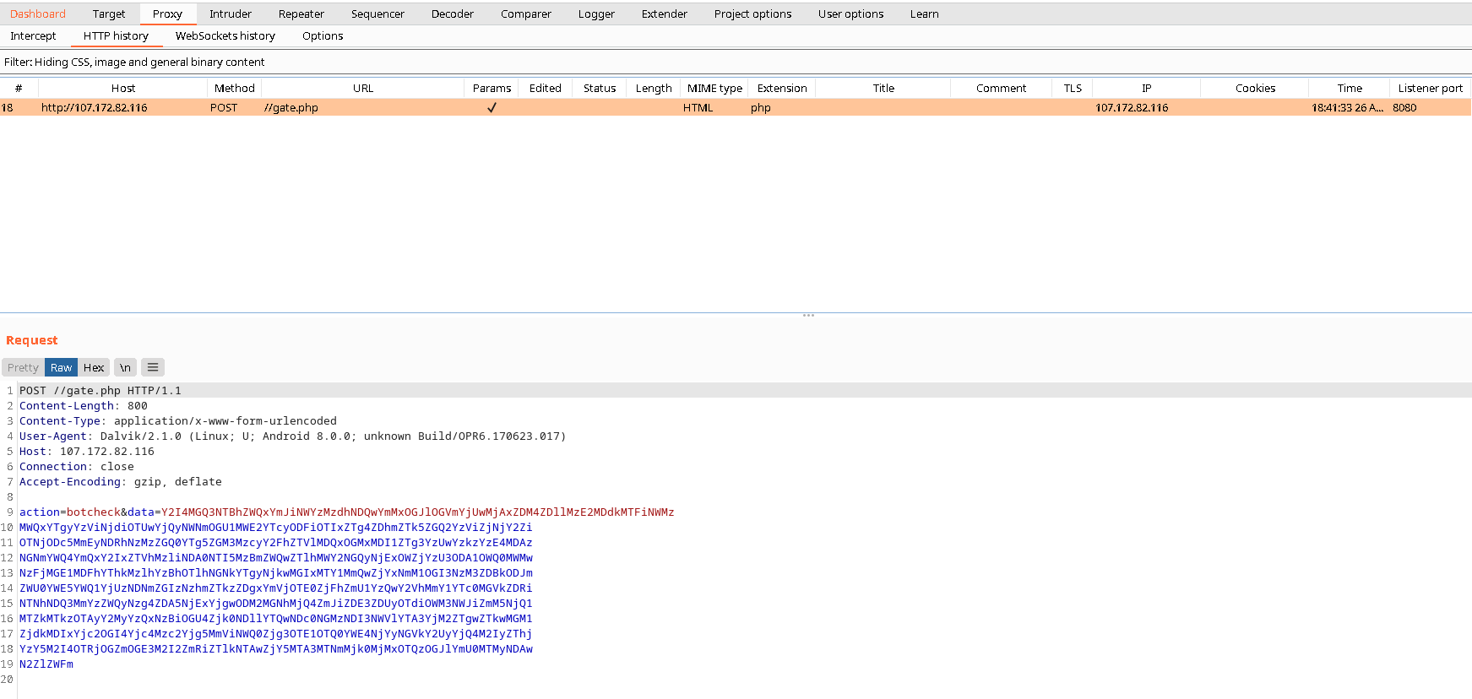Click the Accept-Encoding header line
Screen dimensions: 1472x699
click(121, 481)
